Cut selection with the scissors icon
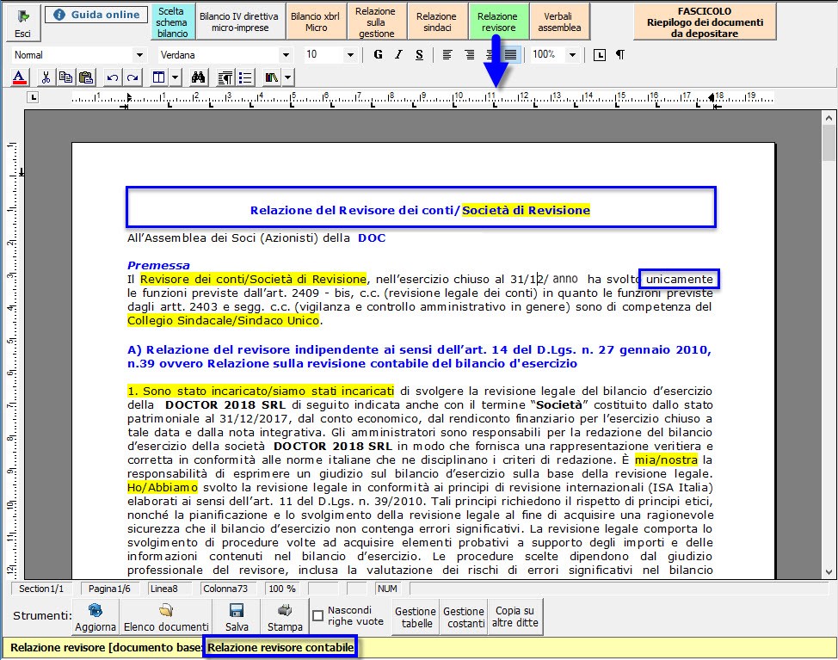The image size is (838, 660). (46, 77)
